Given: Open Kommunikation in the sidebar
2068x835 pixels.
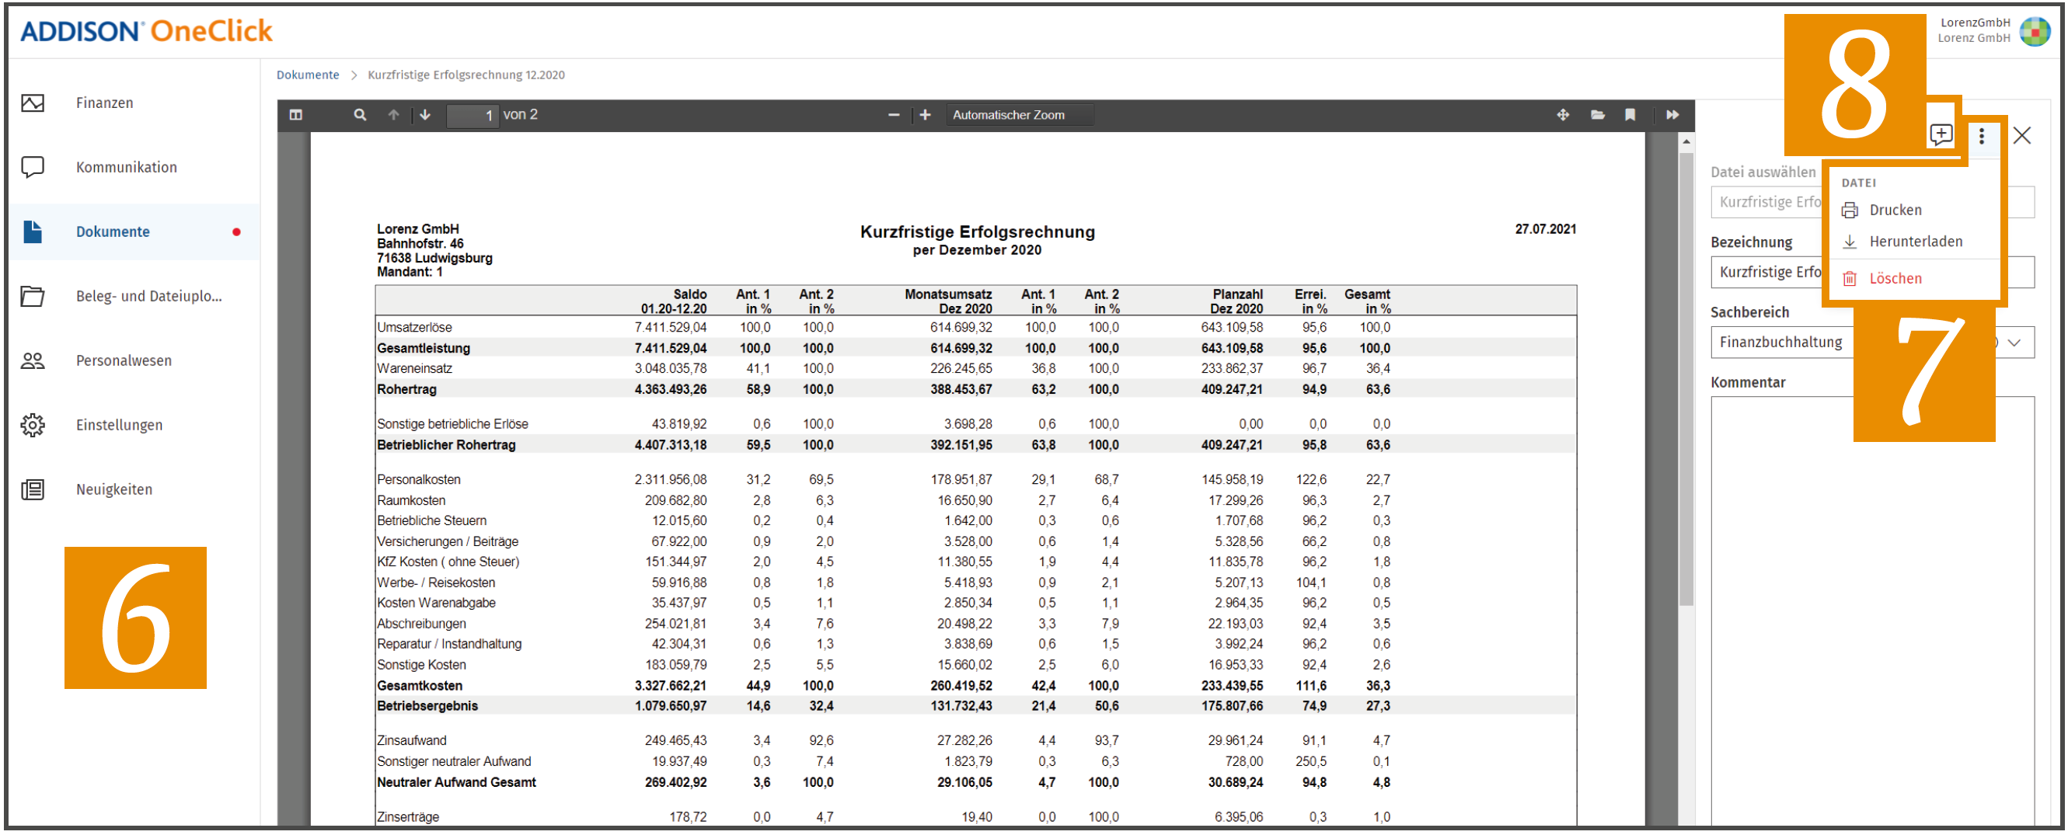Looking at the screenshot, I should click(x=126, y=167).
